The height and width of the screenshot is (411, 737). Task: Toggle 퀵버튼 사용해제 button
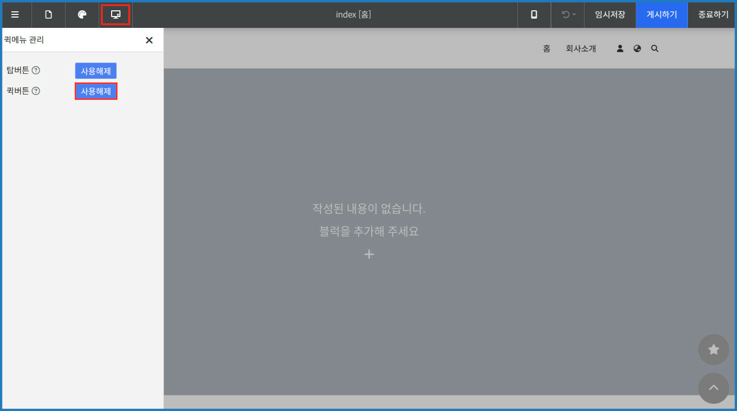(96, 91)
